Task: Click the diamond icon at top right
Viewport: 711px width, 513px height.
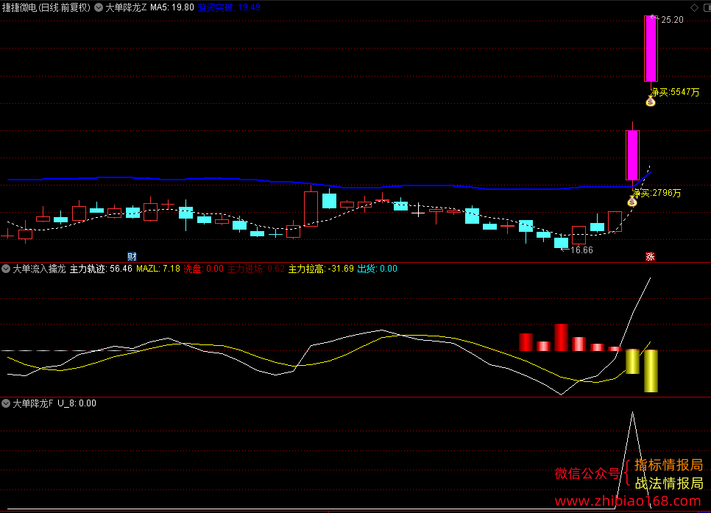Action: 694,7
